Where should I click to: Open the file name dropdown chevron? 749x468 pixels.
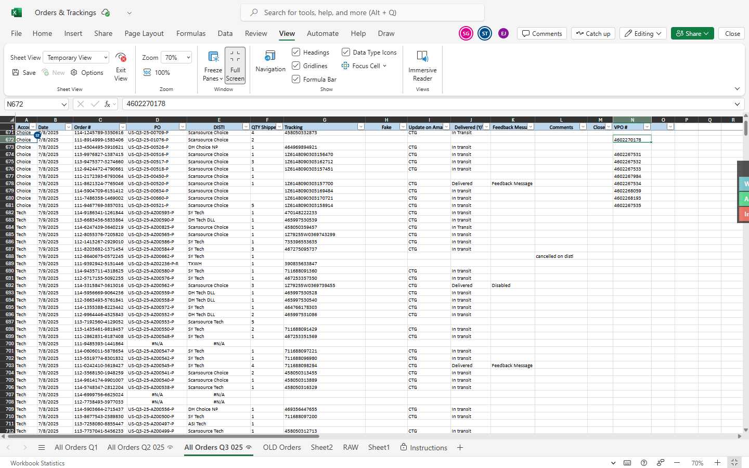click(129, 13)
